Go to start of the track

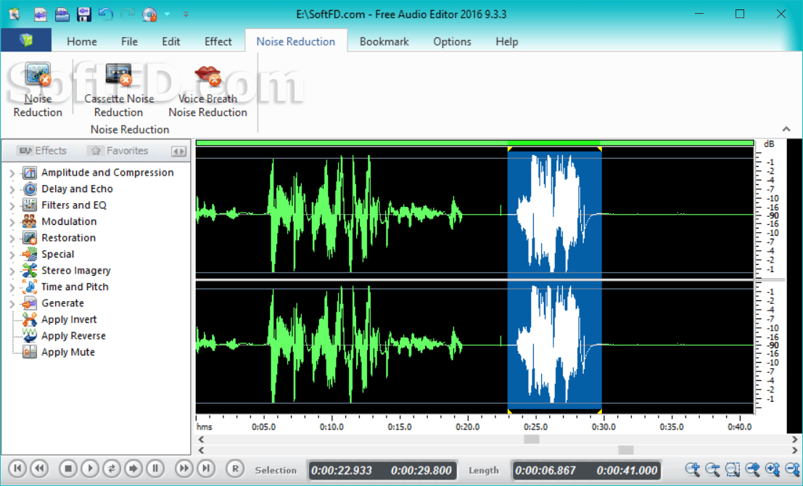coord(17,468)
